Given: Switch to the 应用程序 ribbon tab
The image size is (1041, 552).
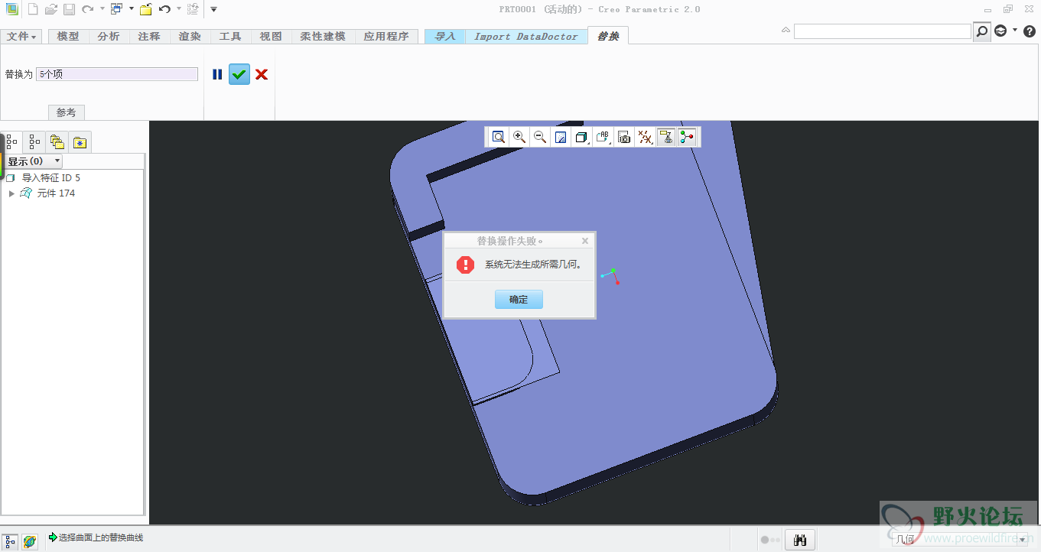Looking at the screenshot, I should [x=386, y=36].
